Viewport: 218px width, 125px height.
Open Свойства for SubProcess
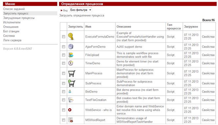[x=208, y=83]
